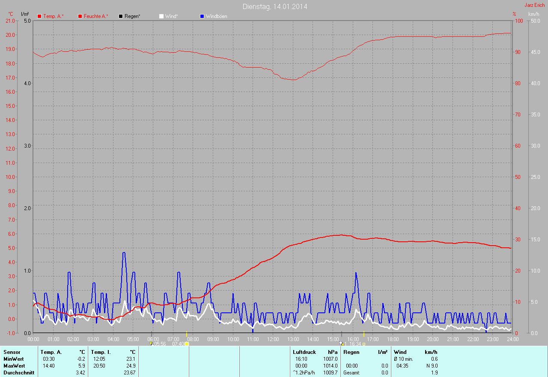Click the red Feuchte A. legend swatch
Image resolution: width=548 pixels, height=377 pixels.
point(80,16)
